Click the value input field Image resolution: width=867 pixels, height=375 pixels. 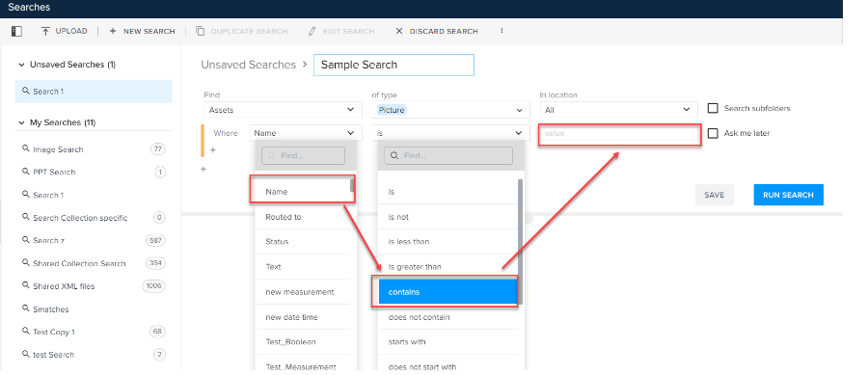619,134
